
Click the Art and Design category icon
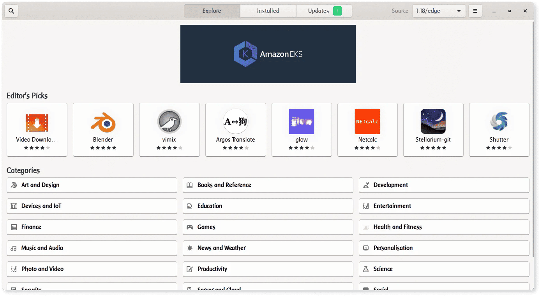pyautogui.click(x=14, y=185)
